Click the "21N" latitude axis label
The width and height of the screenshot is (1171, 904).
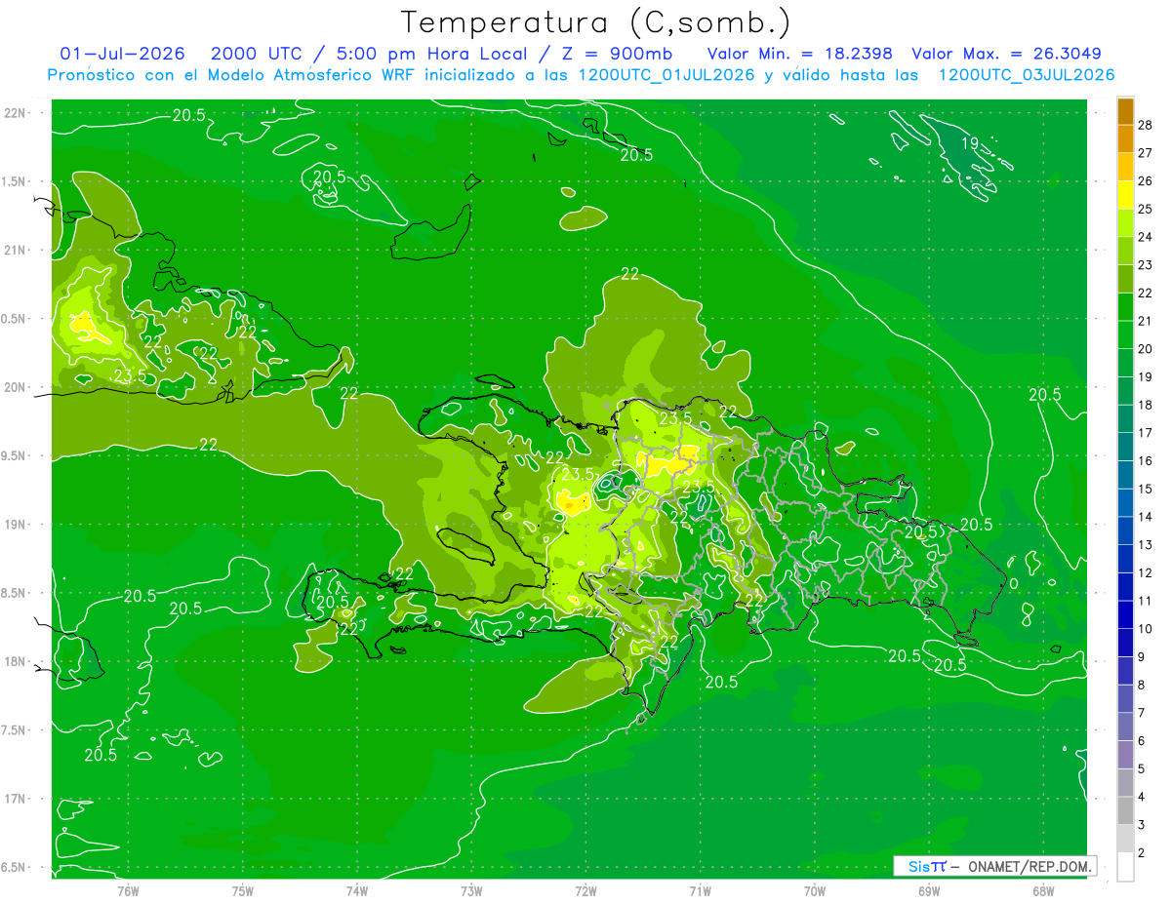click(x=16, y=250)
